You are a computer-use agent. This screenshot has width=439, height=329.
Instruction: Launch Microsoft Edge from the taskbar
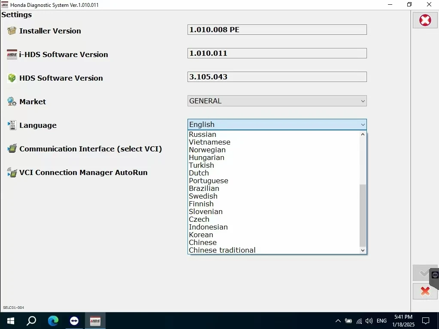coord(53,321)
